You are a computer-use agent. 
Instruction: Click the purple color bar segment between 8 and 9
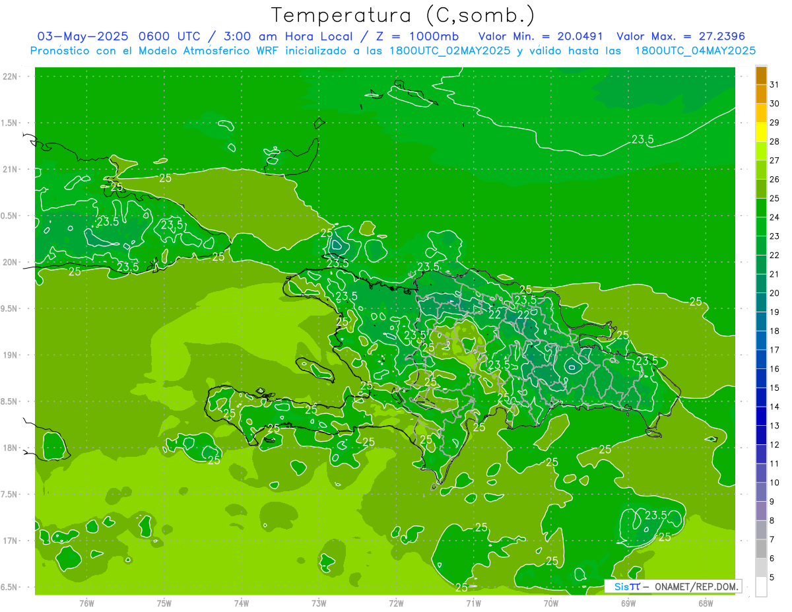761,511
